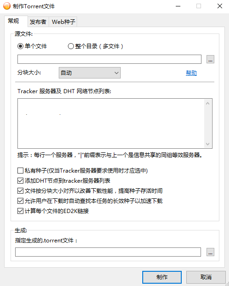Image resolution: width=229 pixels, height=286 pixels.
Task: Click inside the Tracker server list text area
Action: pyautogui.click(x=111, y=123)
